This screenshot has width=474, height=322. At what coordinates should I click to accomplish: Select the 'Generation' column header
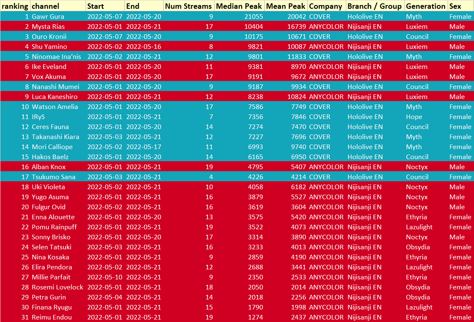[x=426, y=6]
